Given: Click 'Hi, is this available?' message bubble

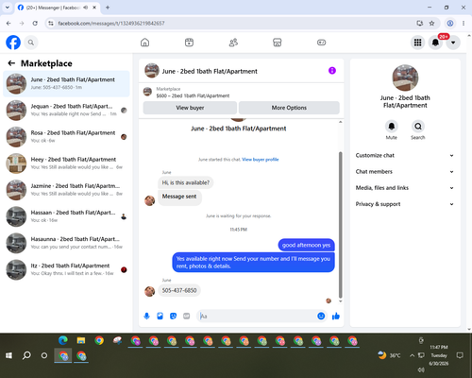Looking at the screenshot, I should [x=186, y=182].
